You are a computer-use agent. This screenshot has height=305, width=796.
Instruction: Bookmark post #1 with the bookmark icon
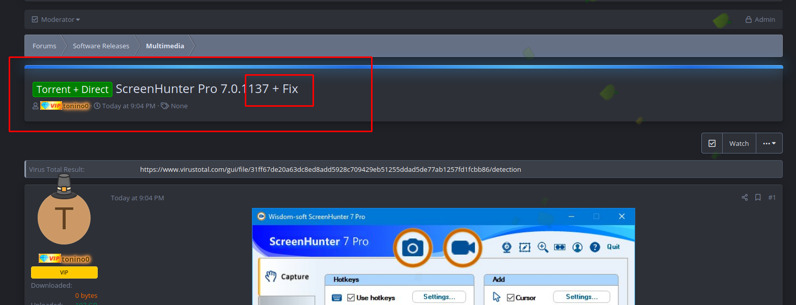(x=758, y=197)
